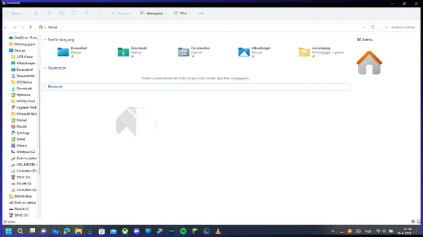Open Tablet in sidebar
This screenshot has width=423, height=237.
18,139
